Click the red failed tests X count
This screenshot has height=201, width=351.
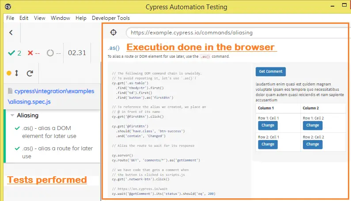34,53
